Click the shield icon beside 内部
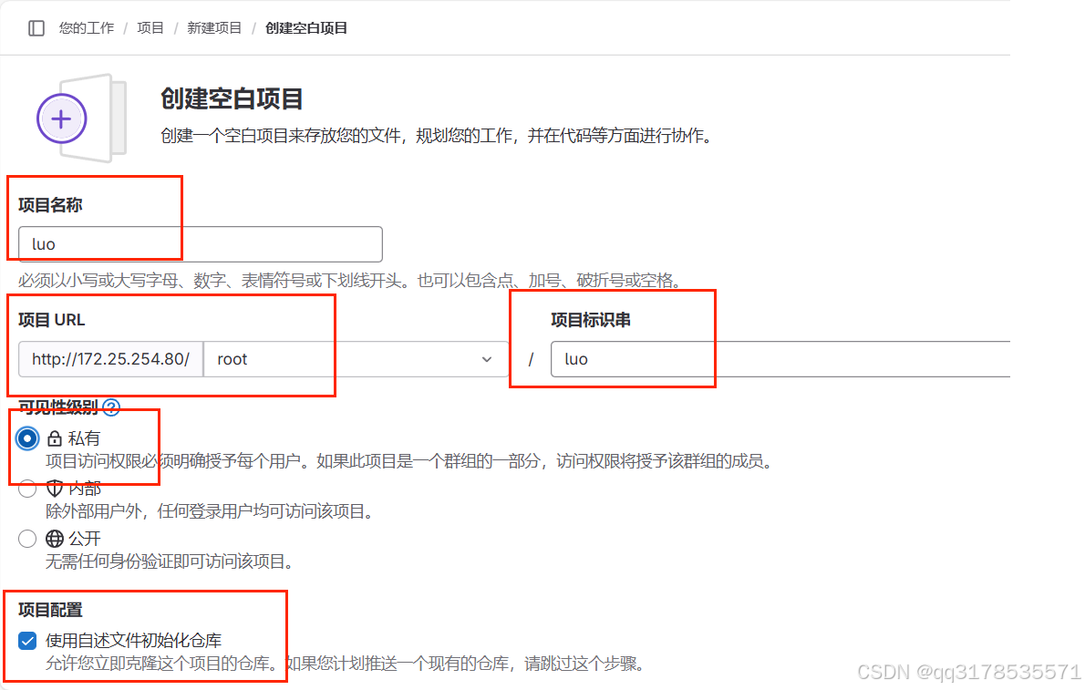Screen dimensions: 1085x690 tap(55, 488)
